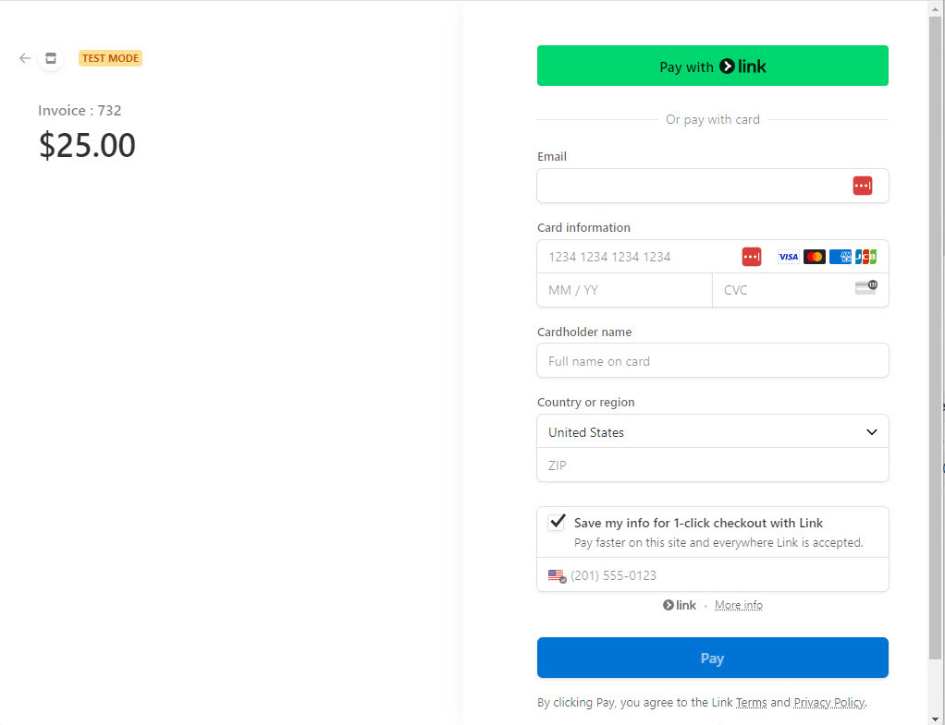Open the More info link
Screen dimensions: 945x725
pos(738,605)
